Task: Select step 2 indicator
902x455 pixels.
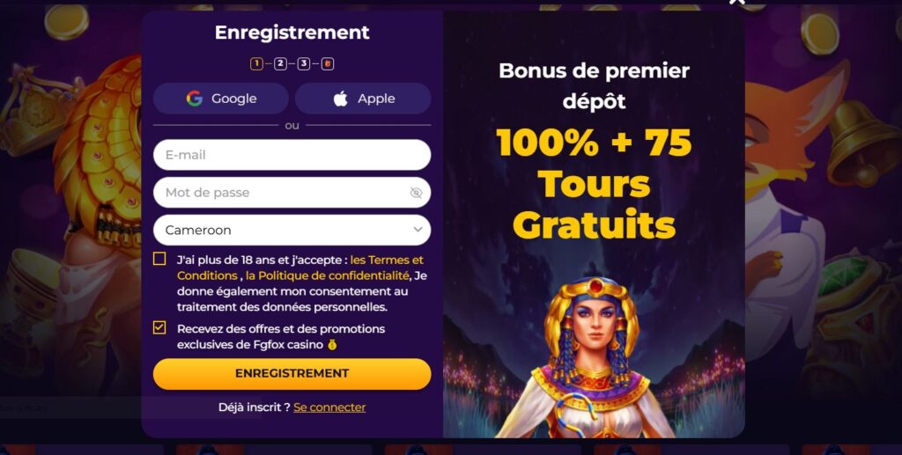Action: tap(280, 63)
